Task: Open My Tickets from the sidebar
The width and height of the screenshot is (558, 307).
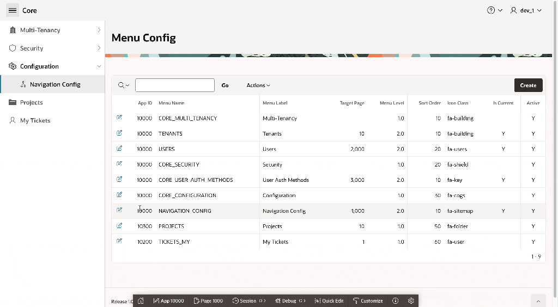Action: coord(35,120)
